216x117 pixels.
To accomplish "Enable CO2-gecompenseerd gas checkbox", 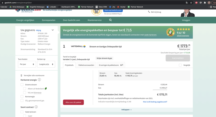I will [x=22, y=100].
